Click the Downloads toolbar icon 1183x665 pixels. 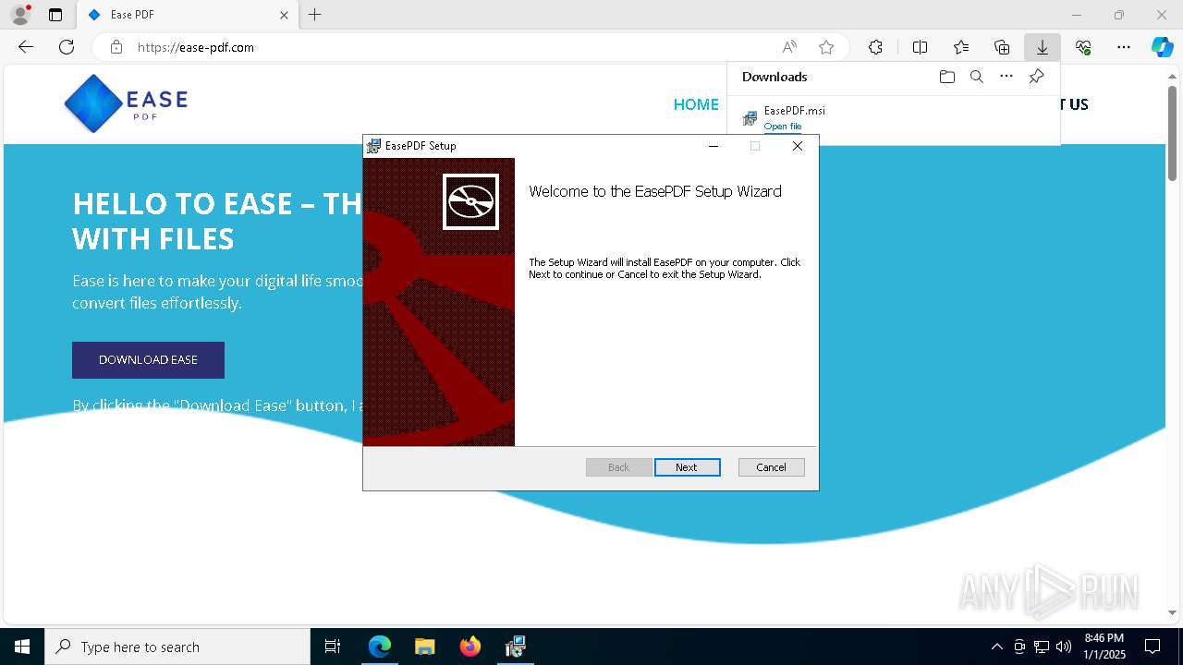tap(1042, 47)
